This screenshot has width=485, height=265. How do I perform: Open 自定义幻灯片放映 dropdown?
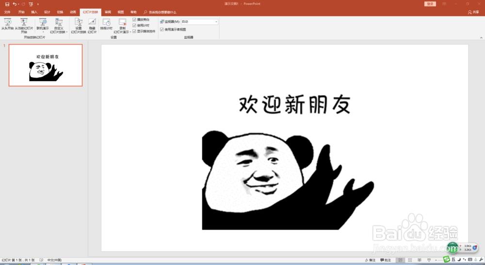59,26
